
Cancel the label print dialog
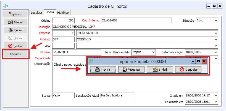188,70
